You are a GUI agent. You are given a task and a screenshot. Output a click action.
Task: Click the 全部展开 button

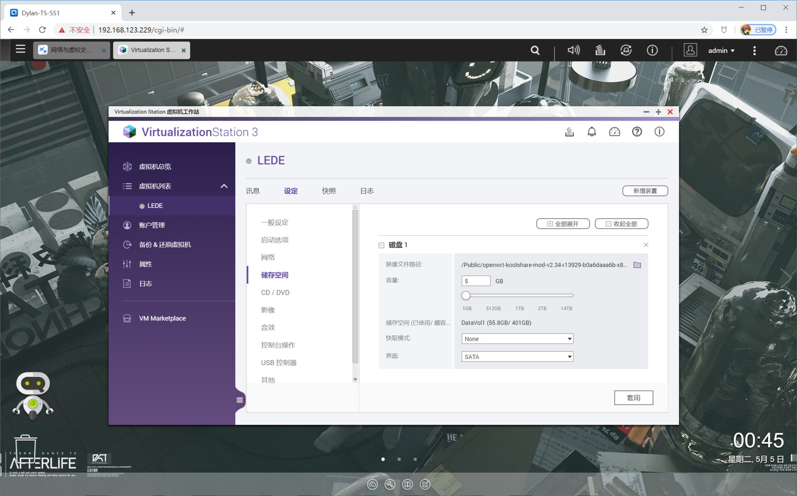[563, 224]
